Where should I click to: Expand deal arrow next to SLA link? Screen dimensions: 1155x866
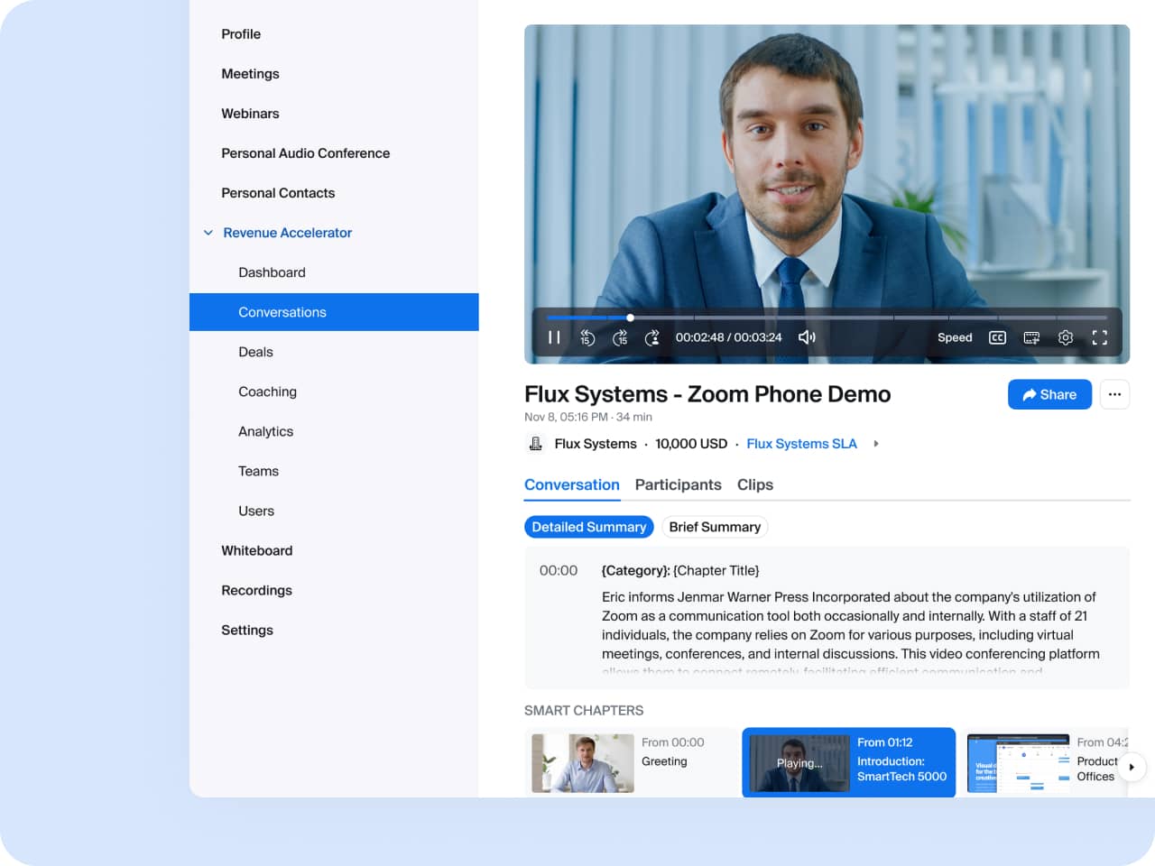875,444
